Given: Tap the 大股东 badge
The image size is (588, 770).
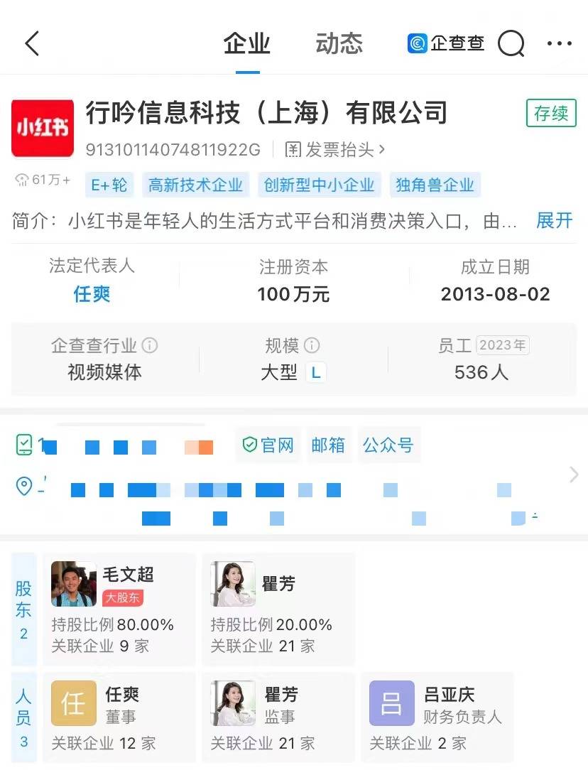Looking at the screenshot, I should (x=123, y=597).
